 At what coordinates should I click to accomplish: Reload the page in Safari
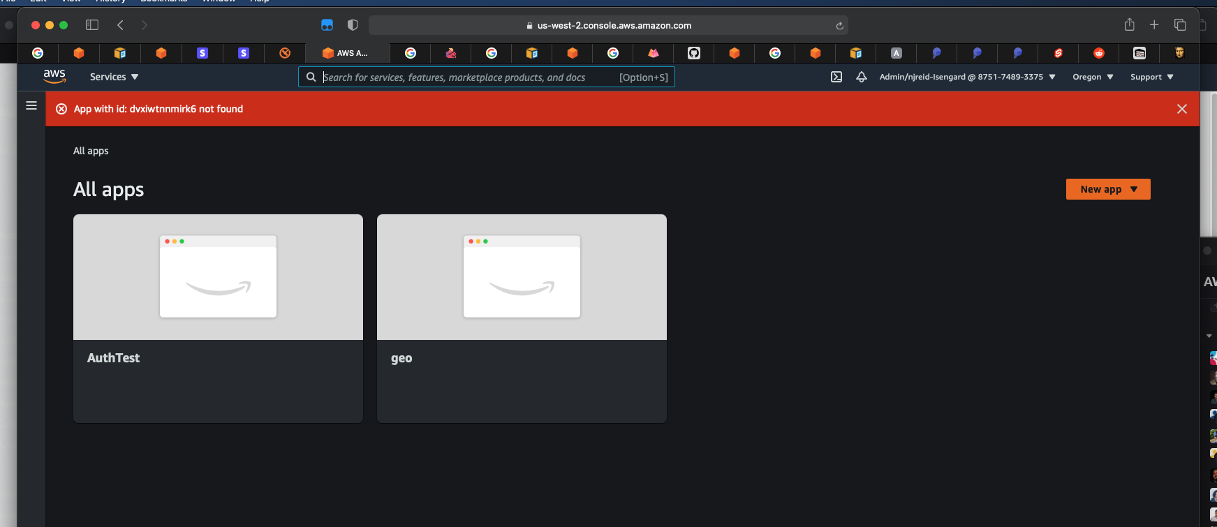pyautogui.click(x=839, y=26)
